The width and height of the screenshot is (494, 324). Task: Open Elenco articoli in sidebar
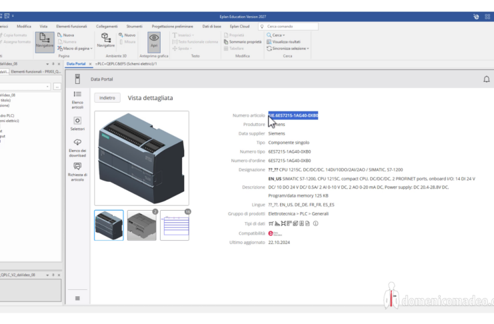pyautogui.click(x=77, y=100)
